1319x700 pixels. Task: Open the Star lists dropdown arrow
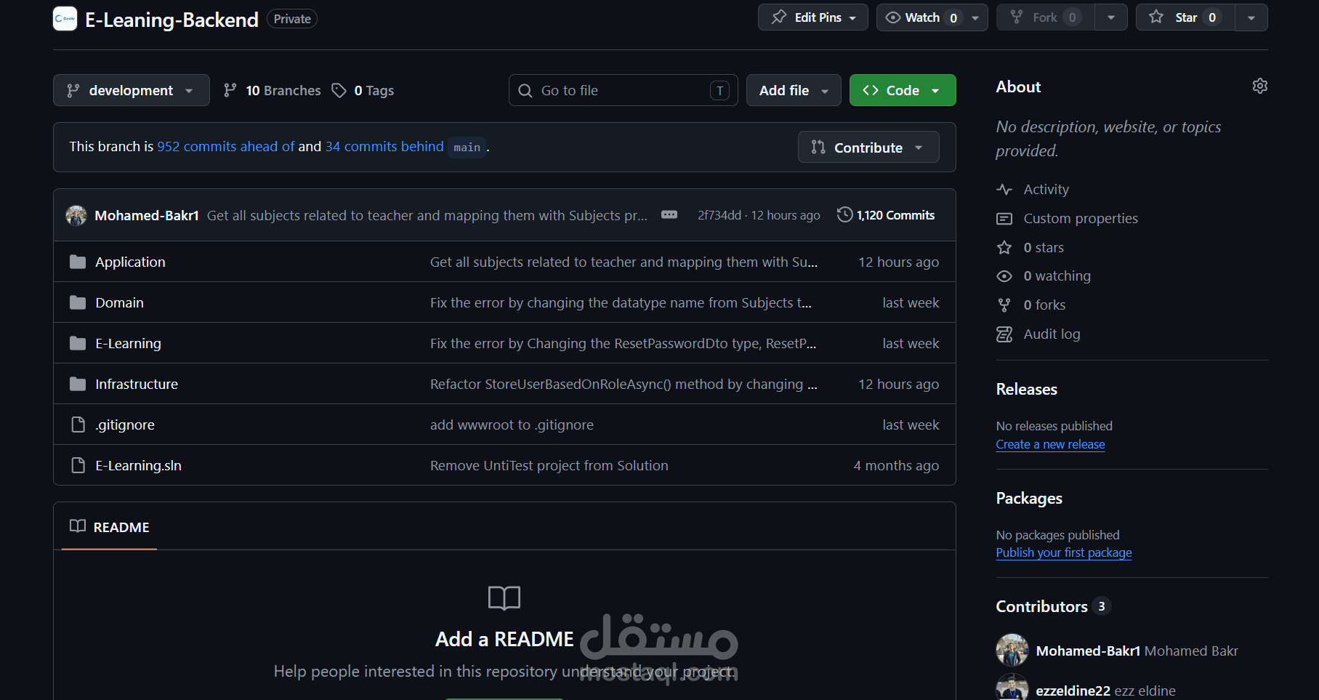pos(1251,17)
